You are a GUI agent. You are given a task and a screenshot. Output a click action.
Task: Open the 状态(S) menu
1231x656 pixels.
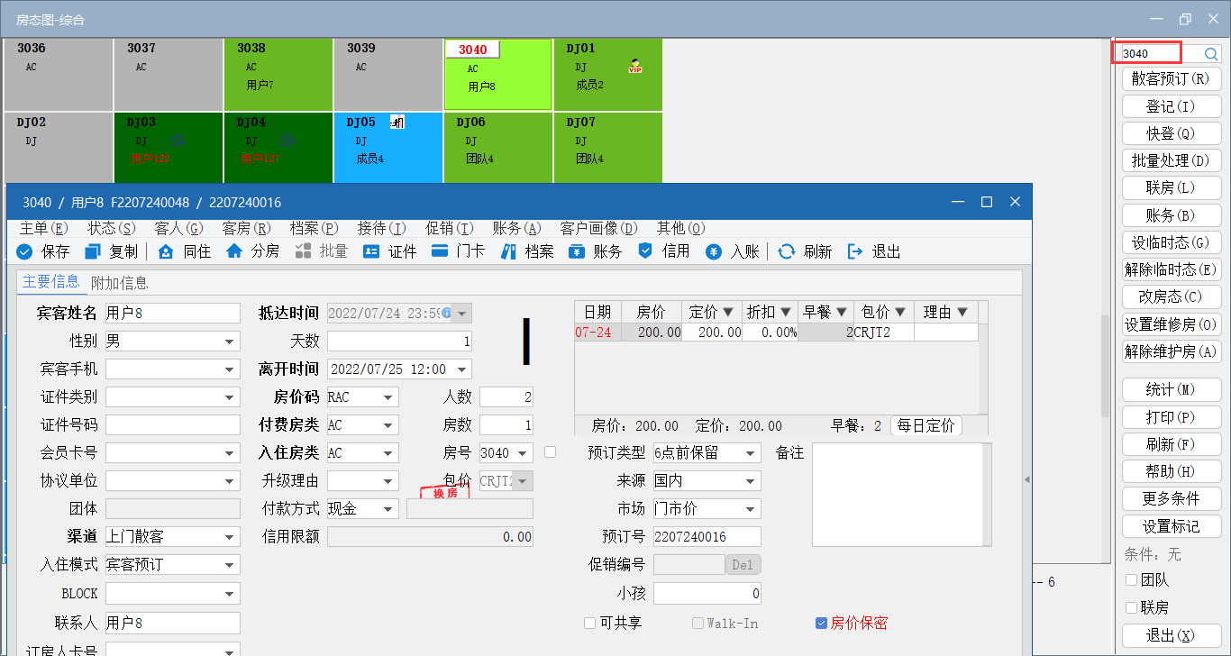click(x=112, y=228)
